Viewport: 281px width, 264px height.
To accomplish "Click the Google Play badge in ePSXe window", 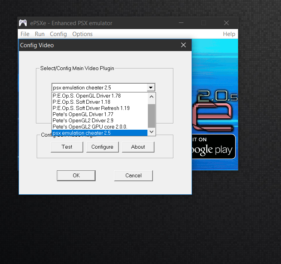I will click(214, 146).
